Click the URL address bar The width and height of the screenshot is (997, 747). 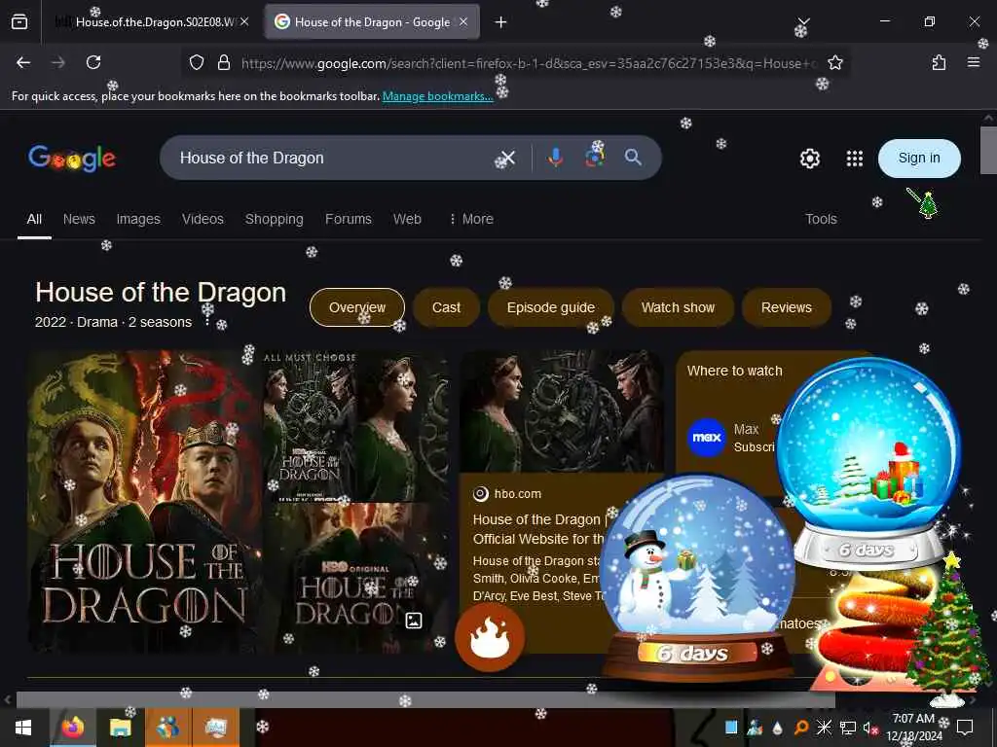click(x=527, y=63)
